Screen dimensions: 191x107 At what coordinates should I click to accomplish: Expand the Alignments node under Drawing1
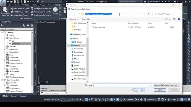[5, 49]
